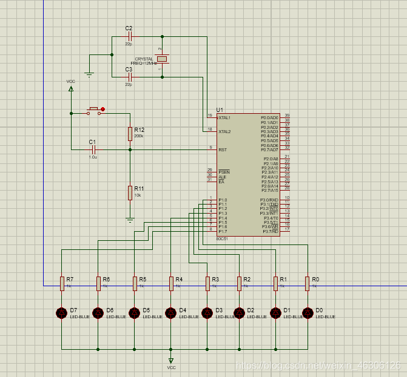Image resolution: width=407 pixels, height=377 pixels.
Task: Click the LED-BLUE label beside D7
Action: pos(79,317)
